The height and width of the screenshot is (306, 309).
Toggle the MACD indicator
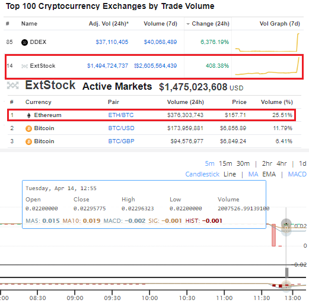pyautogui.click(x=297, y=174)
